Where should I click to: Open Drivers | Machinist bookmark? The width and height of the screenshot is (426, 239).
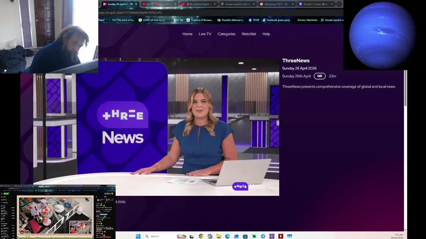(x=307, y=20)
